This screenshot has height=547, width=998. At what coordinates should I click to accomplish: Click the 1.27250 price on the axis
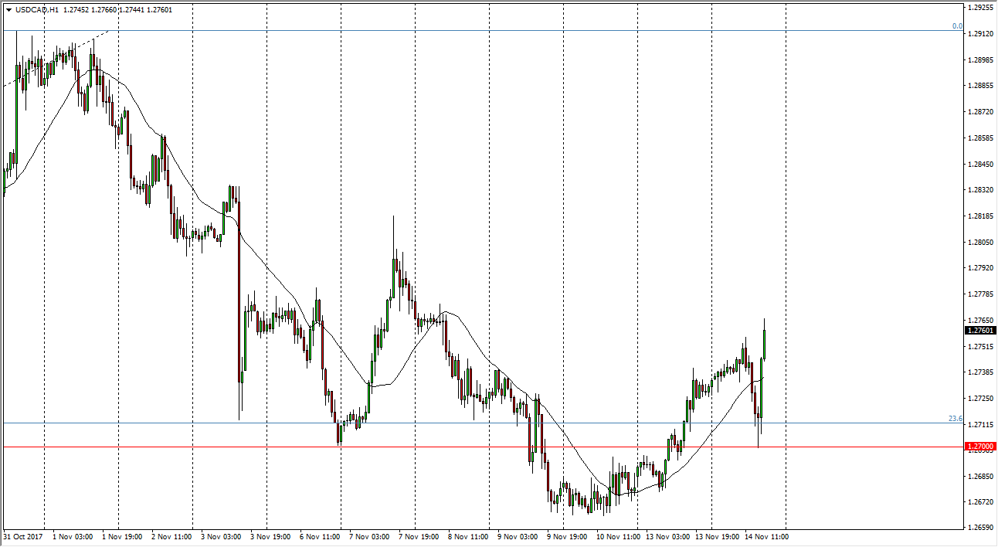(980, 398)
